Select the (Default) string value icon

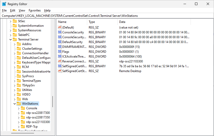pos(60,27)
